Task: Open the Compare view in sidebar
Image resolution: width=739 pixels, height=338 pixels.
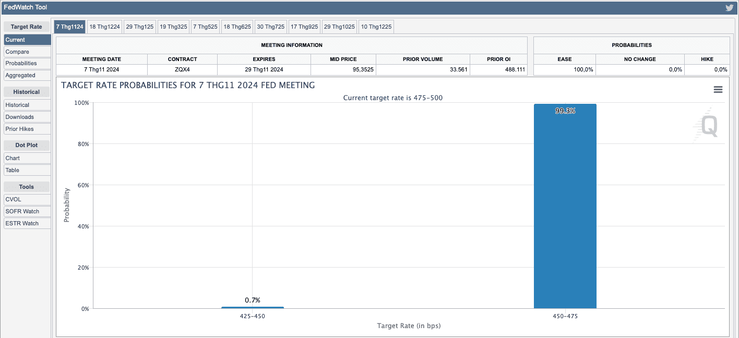Action: pos(27,52)
